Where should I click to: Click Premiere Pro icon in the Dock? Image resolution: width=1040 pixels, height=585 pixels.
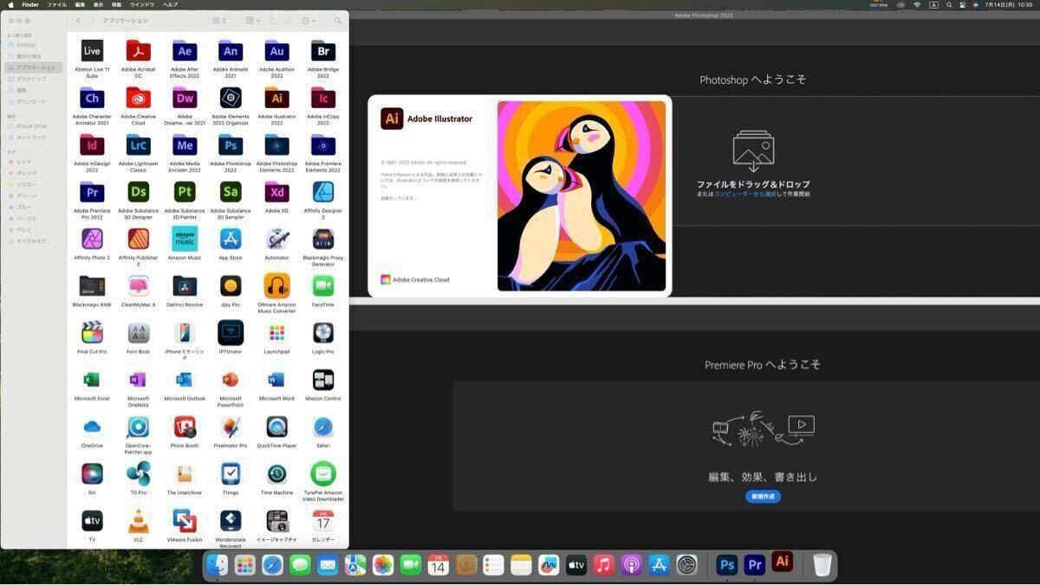[755, 565]
